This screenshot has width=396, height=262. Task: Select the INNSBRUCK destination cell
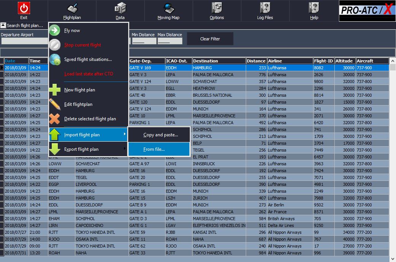[x=219, y=164]
